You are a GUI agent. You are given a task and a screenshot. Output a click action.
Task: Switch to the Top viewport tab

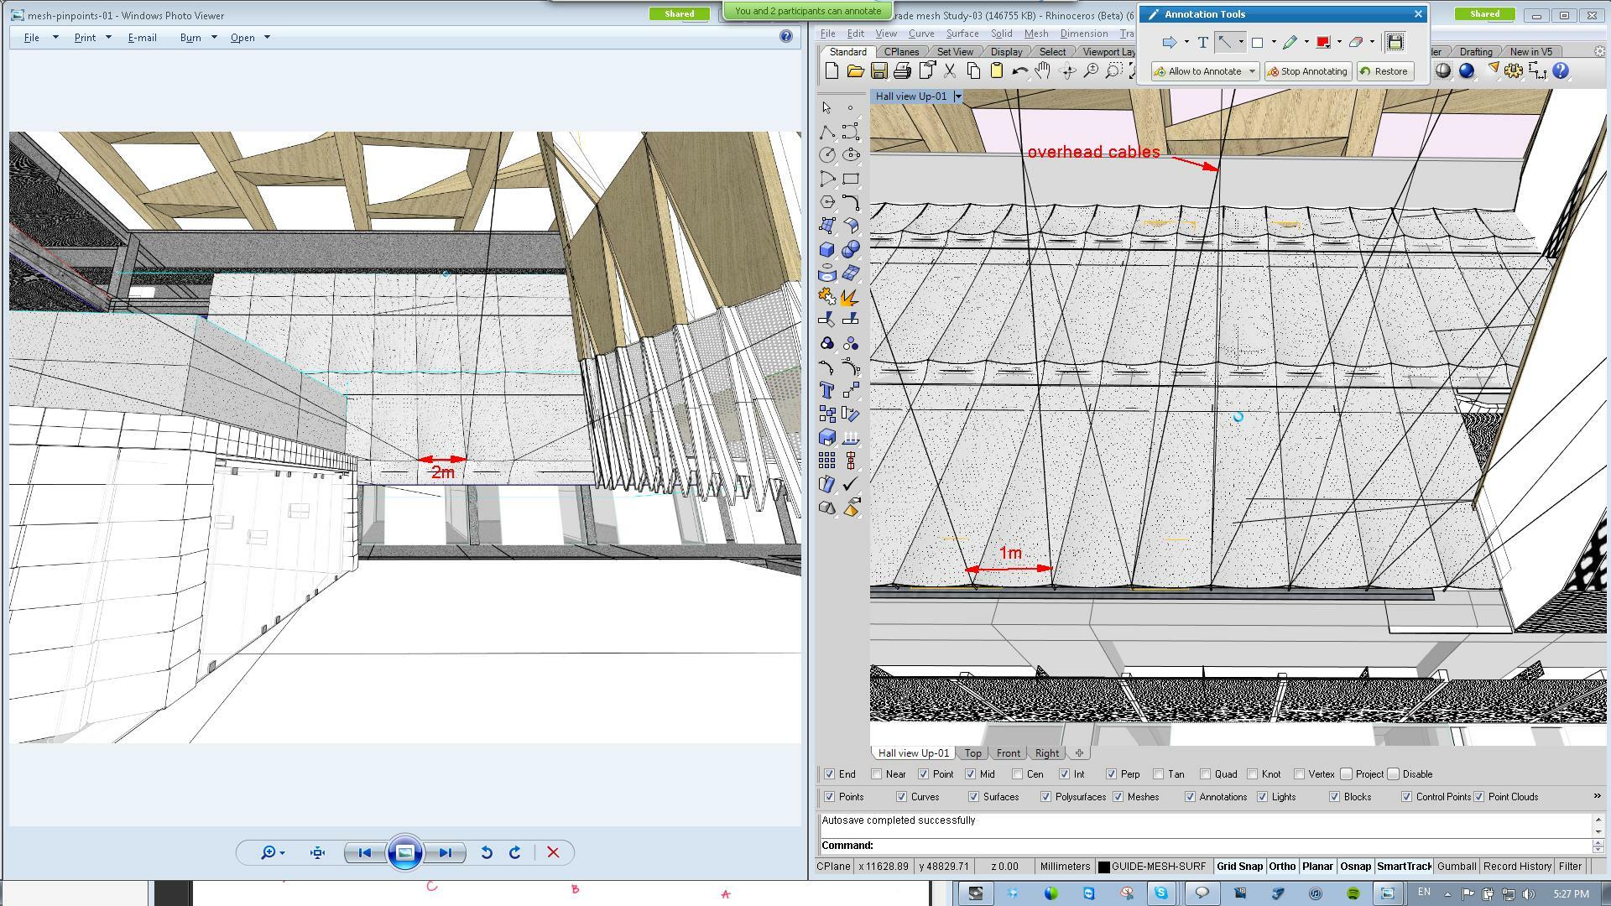[973, 753]
